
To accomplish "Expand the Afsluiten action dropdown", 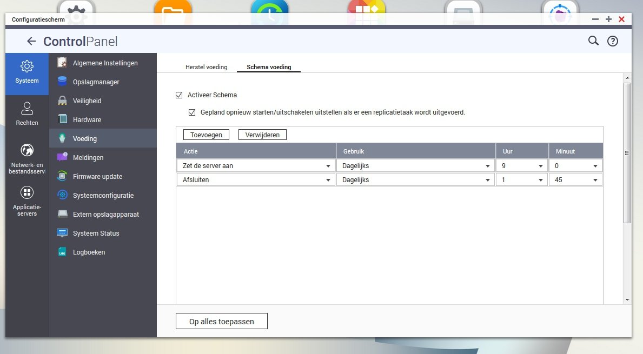I will coord(256,180).
